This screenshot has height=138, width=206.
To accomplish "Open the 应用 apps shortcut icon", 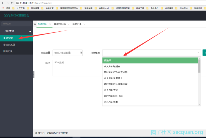I will point(3,8).
